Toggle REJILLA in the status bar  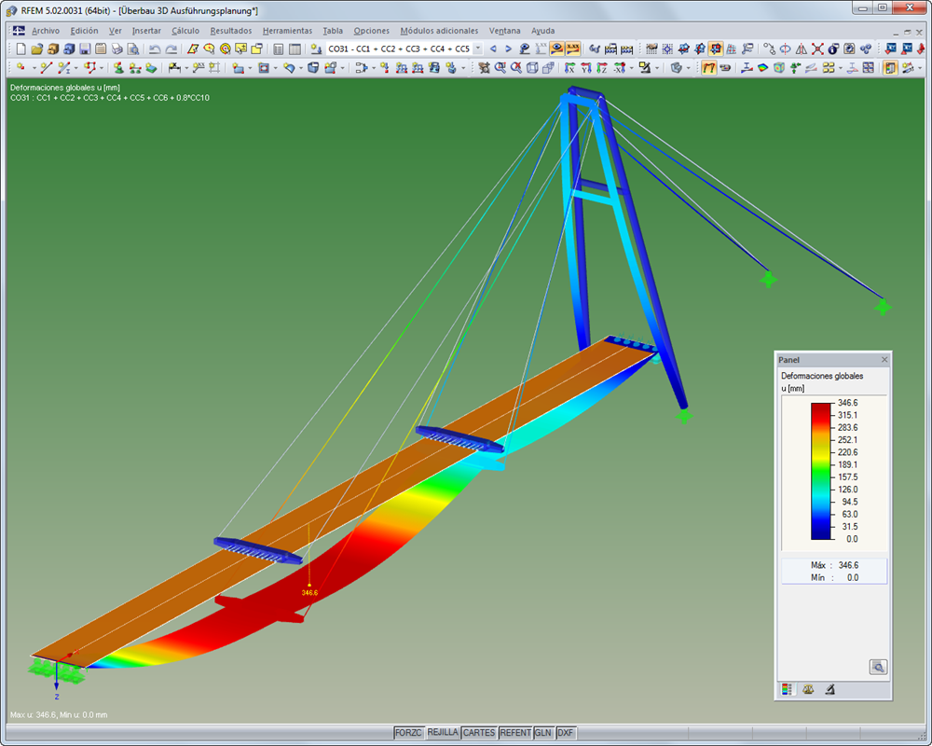point(443,733)
